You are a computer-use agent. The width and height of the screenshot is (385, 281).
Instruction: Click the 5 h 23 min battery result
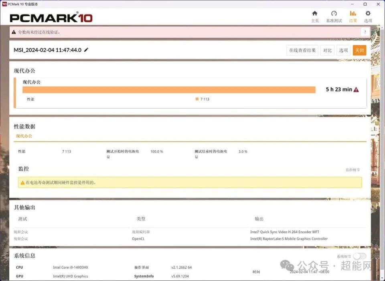339,89
